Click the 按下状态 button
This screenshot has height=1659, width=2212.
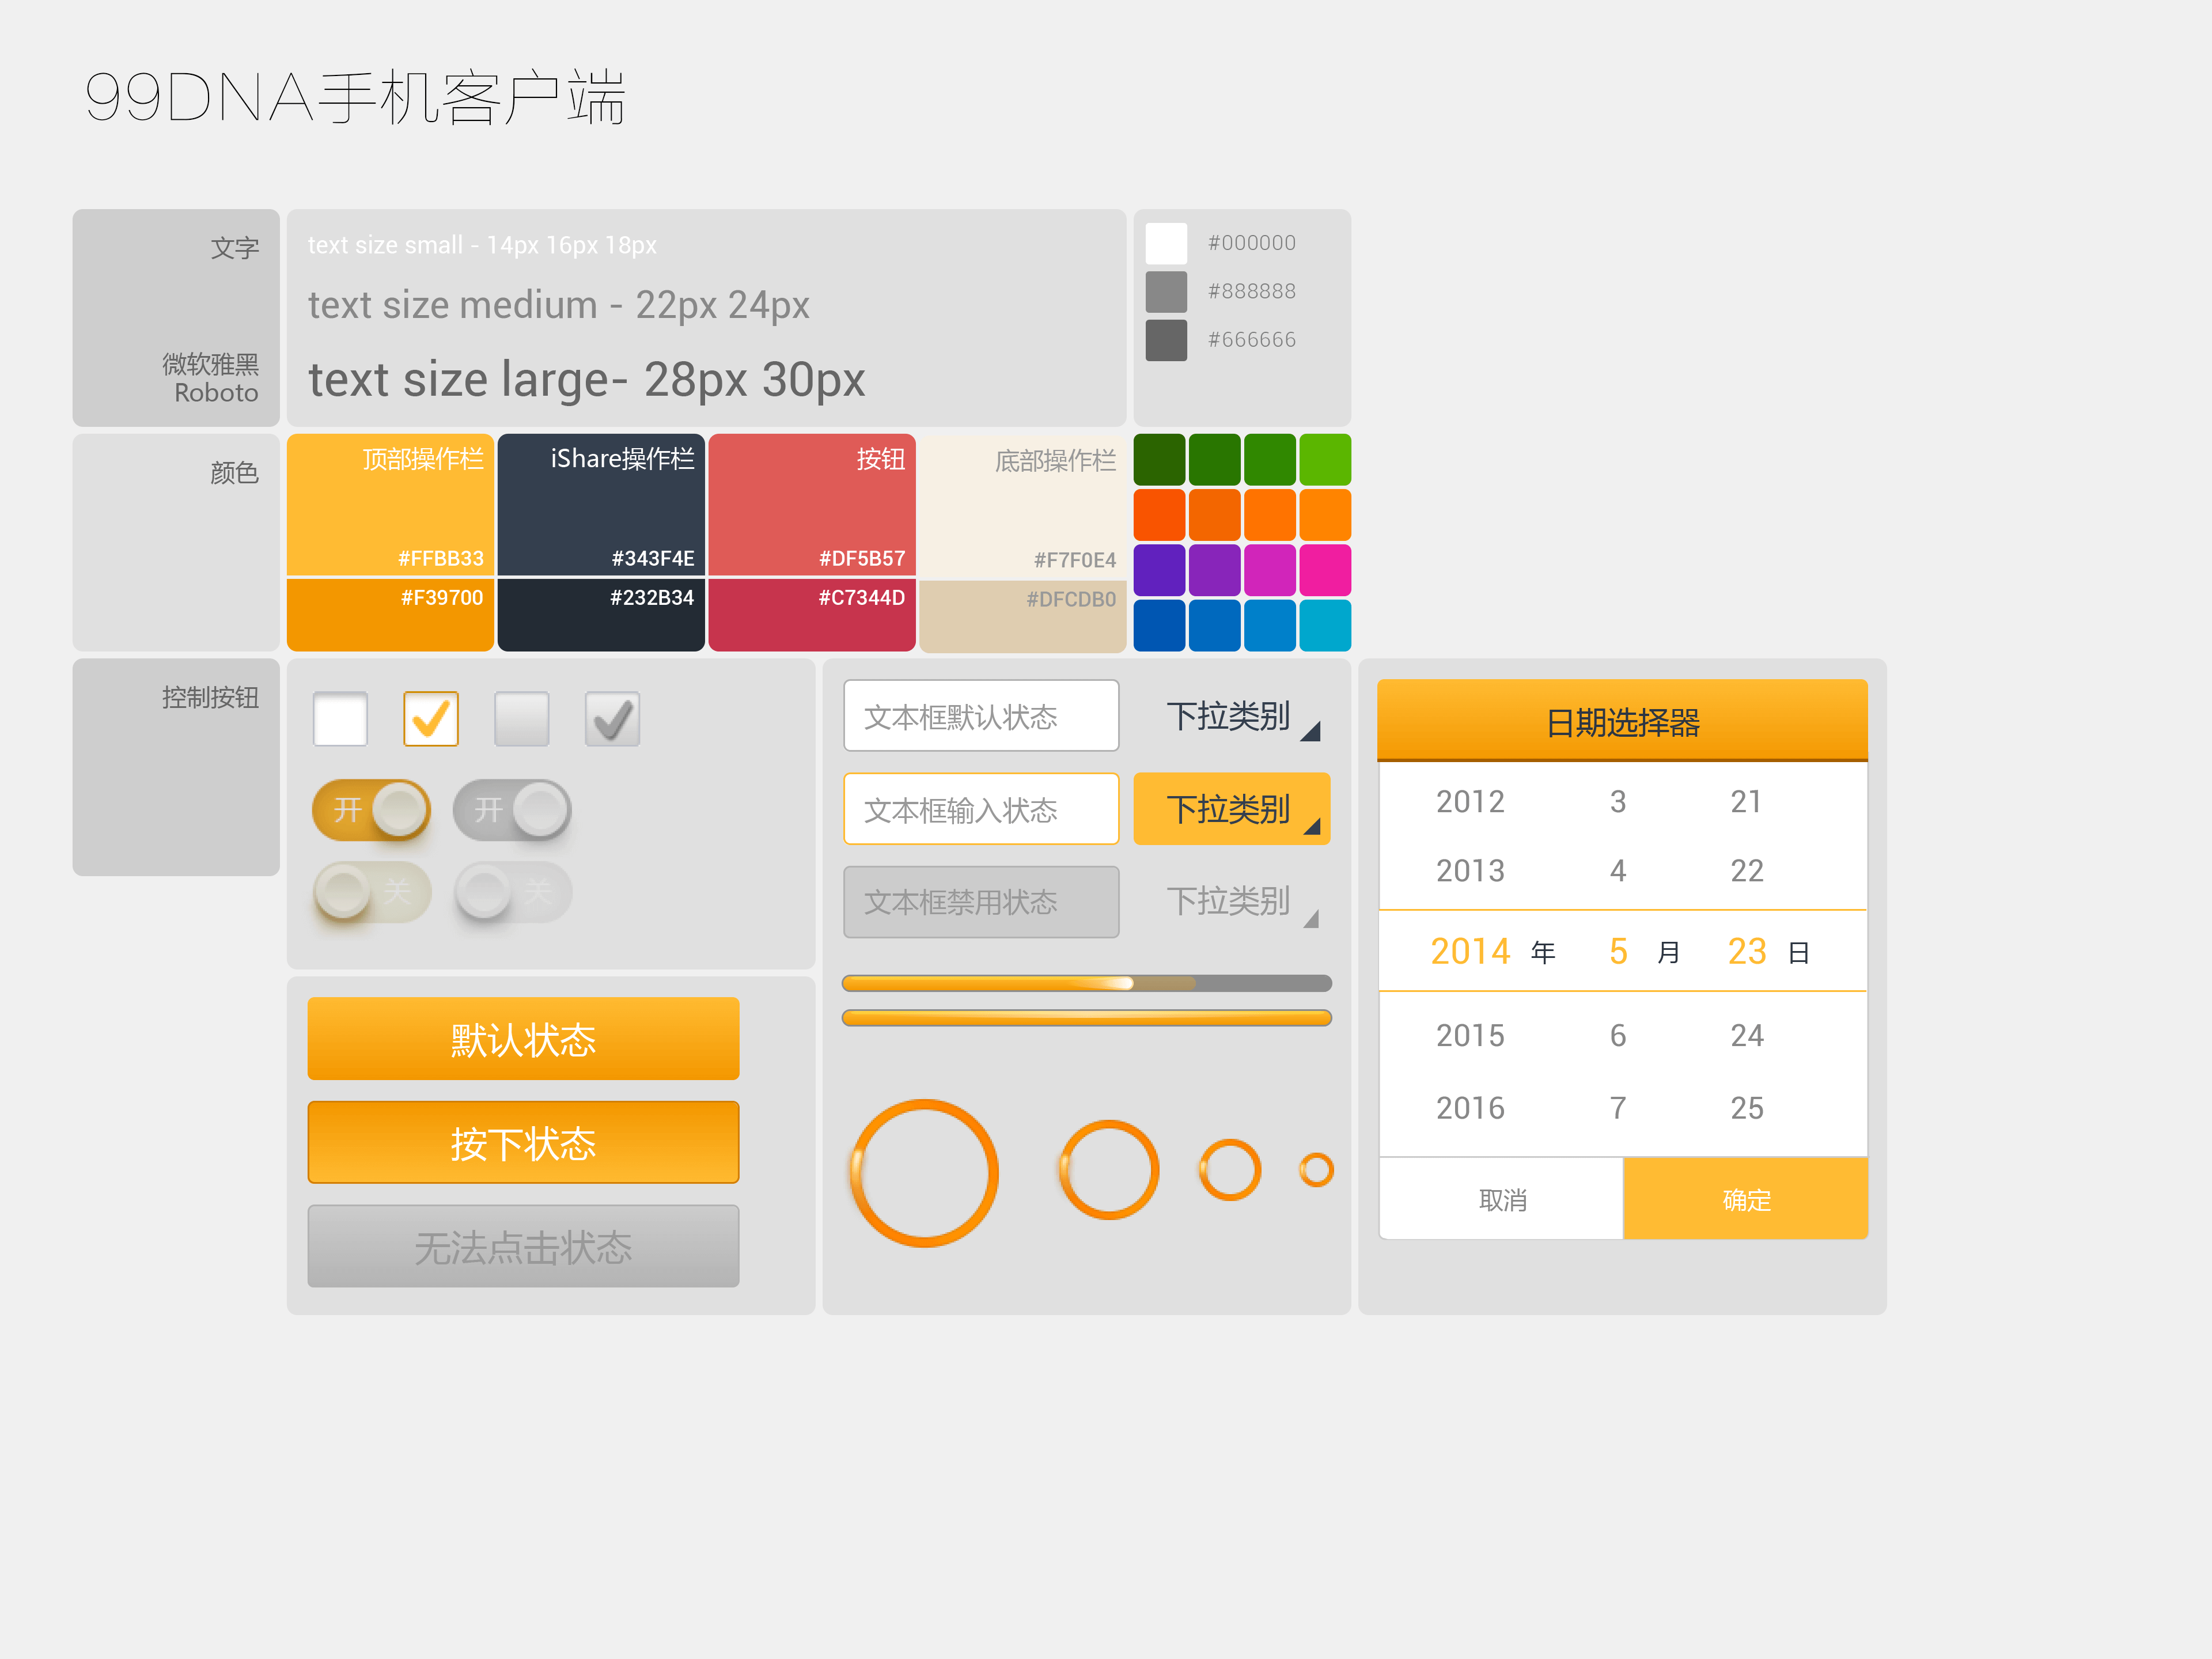(x=523, y=1143)
